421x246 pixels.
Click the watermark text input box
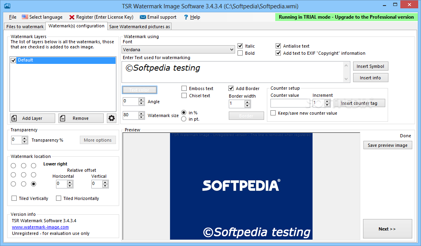click(x=232, y=72)
